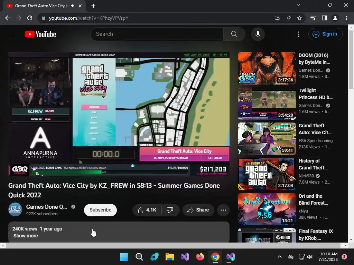This screenshot has height=265, width=354.
Task: Open more actions ellipsis under video
Action: [x=223, y=210]
